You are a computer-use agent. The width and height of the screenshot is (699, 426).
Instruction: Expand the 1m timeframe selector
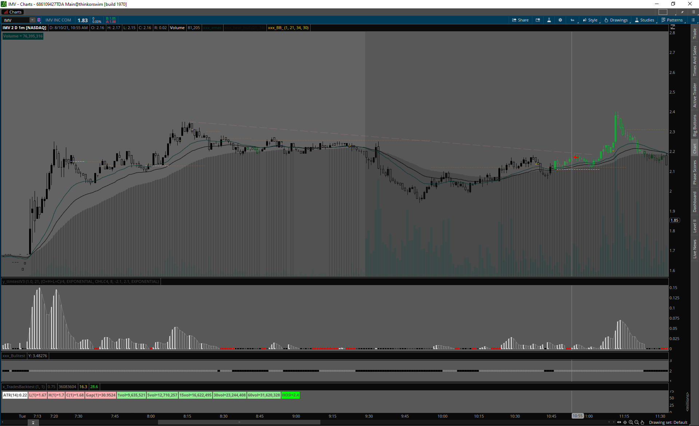click(x=572, y=20)
